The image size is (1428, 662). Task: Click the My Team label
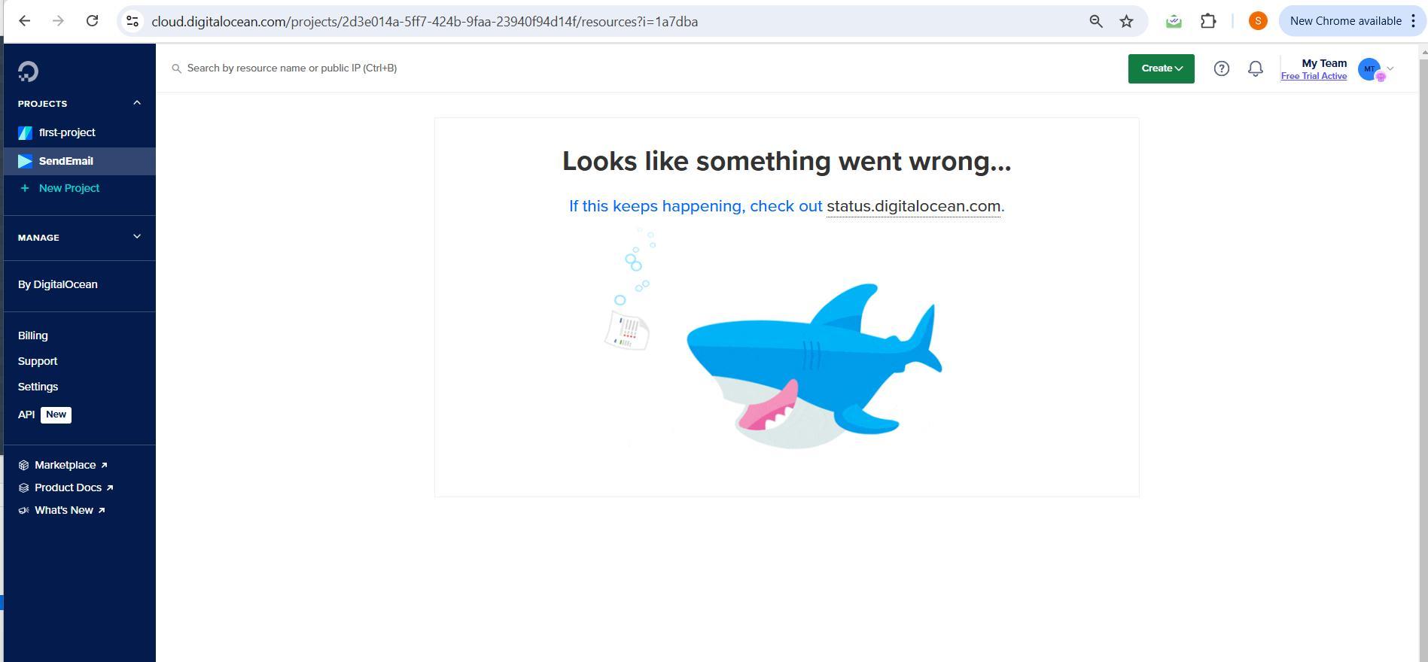[1324, 63]
